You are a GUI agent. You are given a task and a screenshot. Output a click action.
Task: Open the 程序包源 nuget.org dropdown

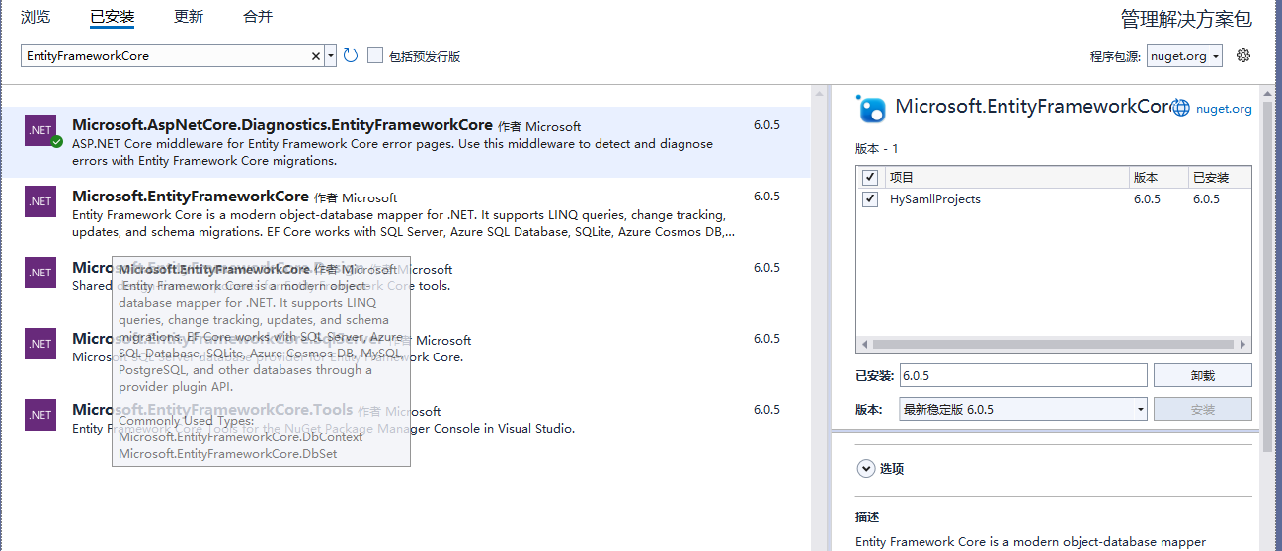point(1184,56)
